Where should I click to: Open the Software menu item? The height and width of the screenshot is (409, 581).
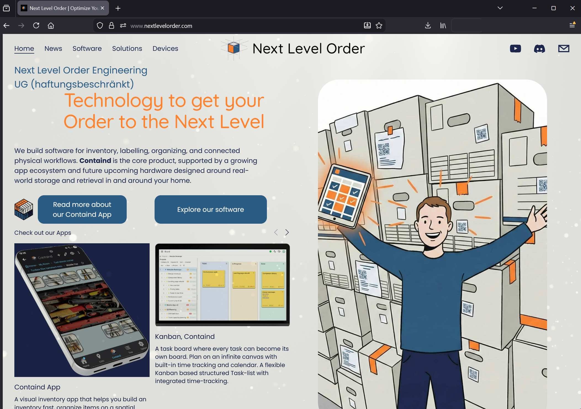87,49
